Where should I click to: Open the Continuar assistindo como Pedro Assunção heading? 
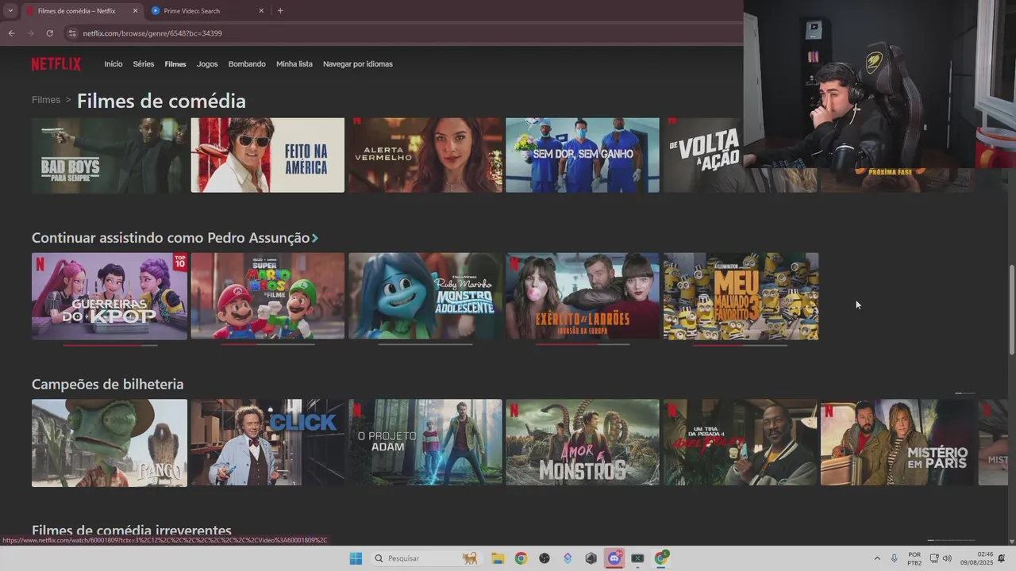click(x=171, y=238)
